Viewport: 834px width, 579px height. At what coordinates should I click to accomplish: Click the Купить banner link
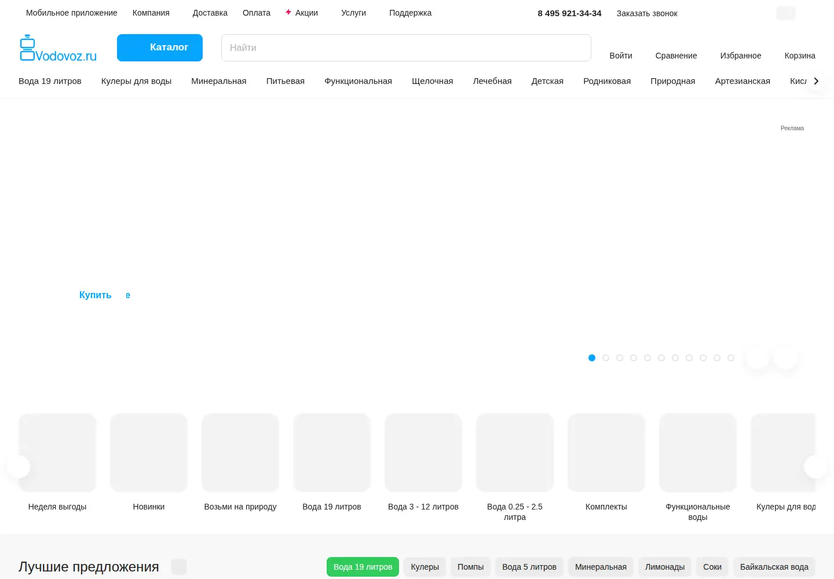point(96,295)
